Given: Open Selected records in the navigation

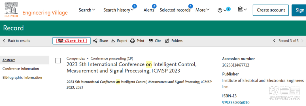Looking at the screenshot, I should [175, 10].
